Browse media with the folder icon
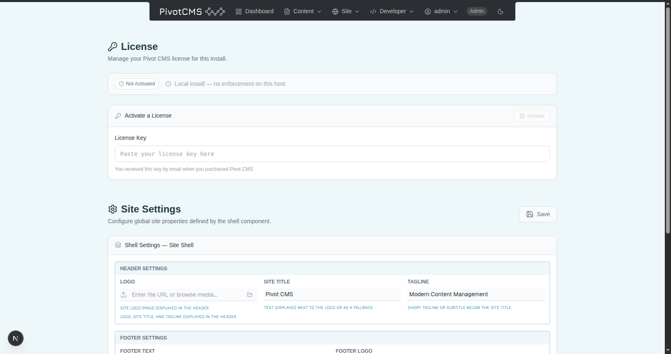Viewport: 671px width, 354px height. (250, 295)
